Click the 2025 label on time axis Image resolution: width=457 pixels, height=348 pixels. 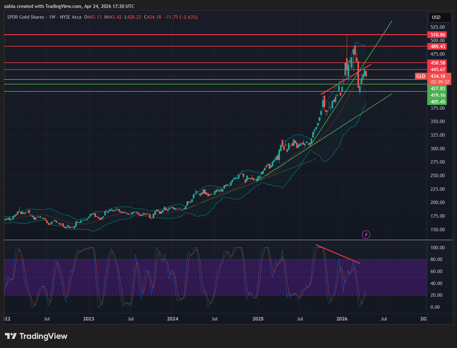[x=258, y=319]
